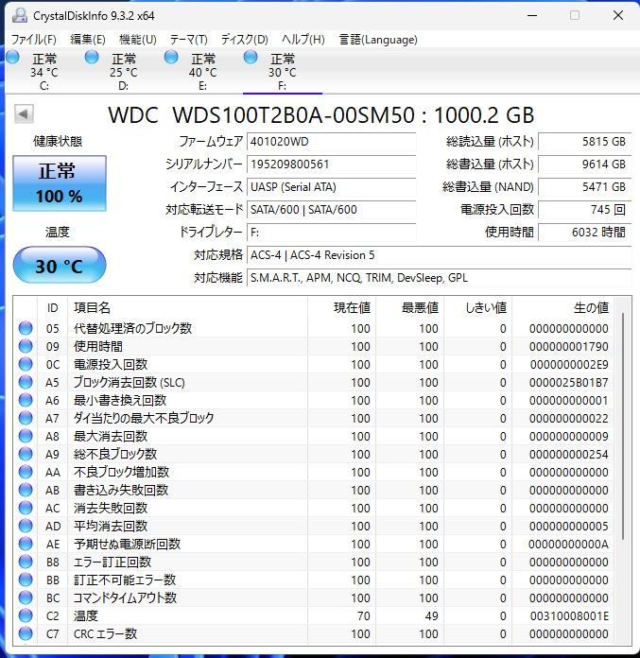Open the ディスク(D) menu
The image size is (640, 658).
tap(244, 40)
